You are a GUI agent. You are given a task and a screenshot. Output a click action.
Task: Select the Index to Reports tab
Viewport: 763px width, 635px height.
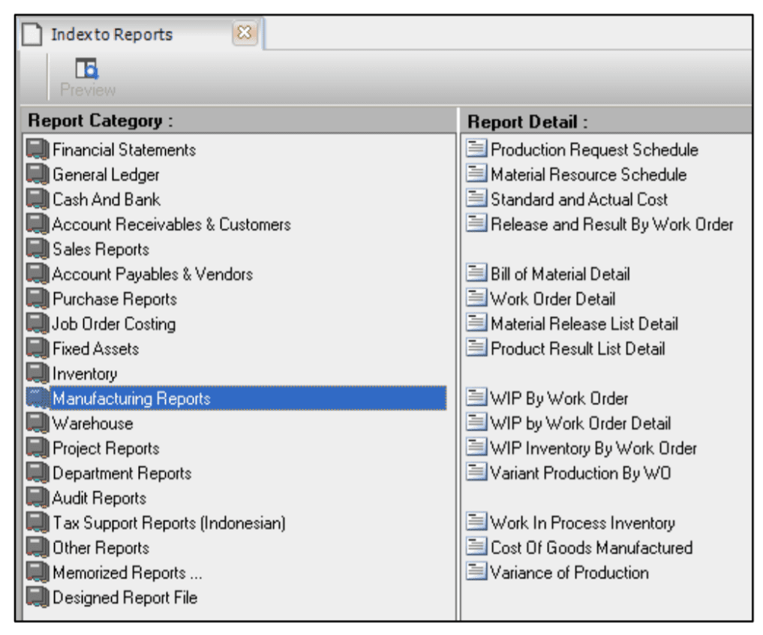coord(111,35)
